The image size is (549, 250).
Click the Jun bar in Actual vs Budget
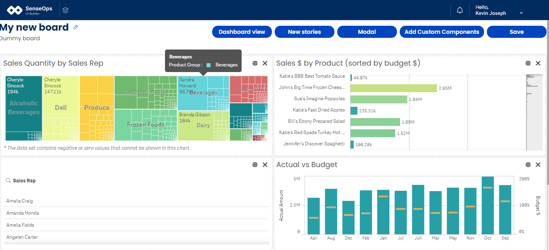click(x=418, y=210)
